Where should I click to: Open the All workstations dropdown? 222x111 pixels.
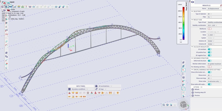coord(108,86)
